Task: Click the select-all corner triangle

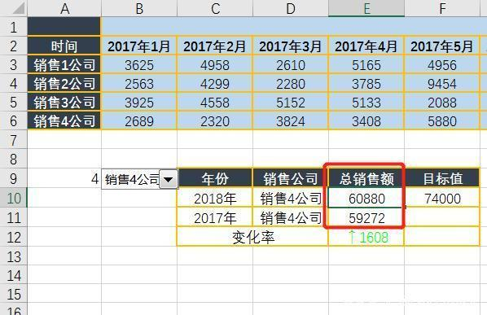Action: [19, 8]
